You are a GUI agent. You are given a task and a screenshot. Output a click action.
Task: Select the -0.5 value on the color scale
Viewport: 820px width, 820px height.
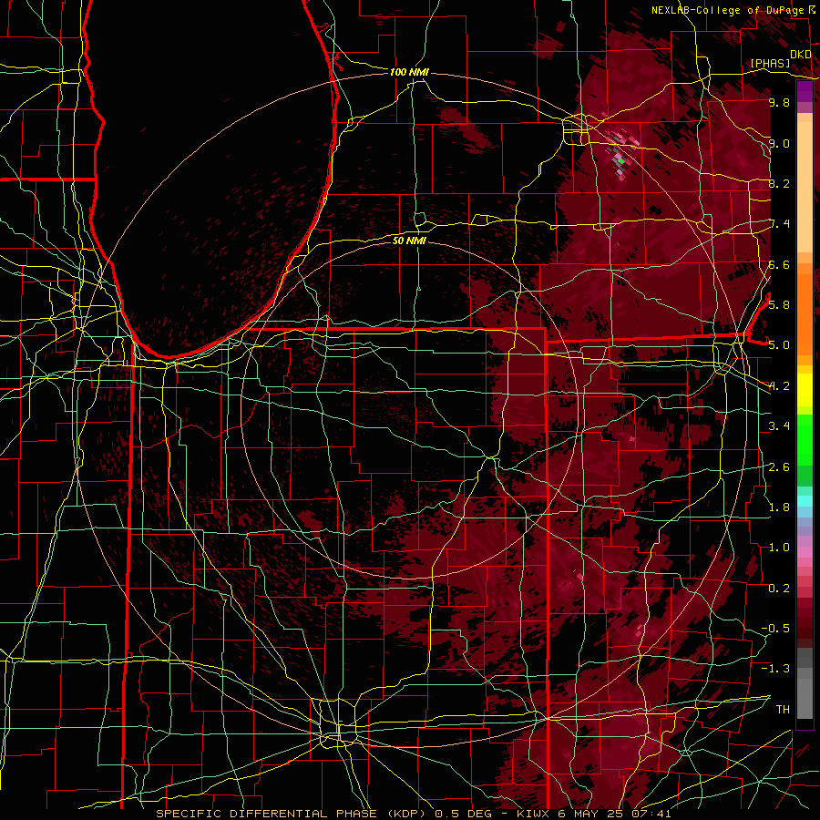point(775,629)
